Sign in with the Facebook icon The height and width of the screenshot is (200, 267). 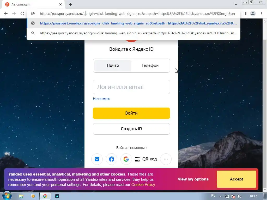[x=112, y=159]
